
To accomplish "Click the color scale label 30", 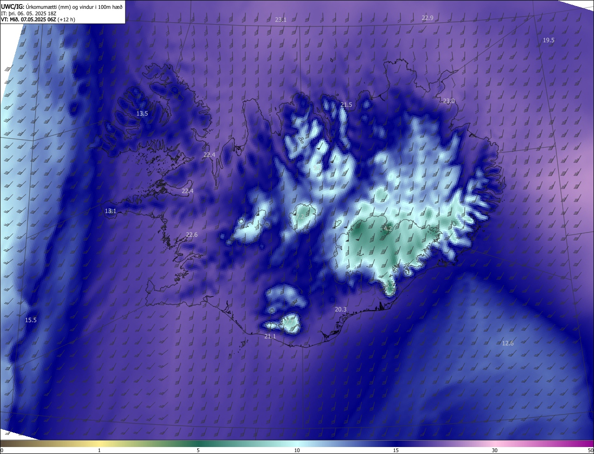I will tap(495, 450).
